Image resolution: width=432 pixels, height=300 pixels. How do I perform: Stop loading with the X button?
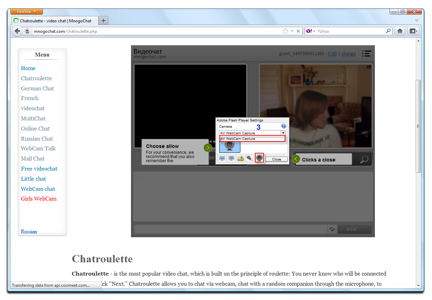pos(298,31)
